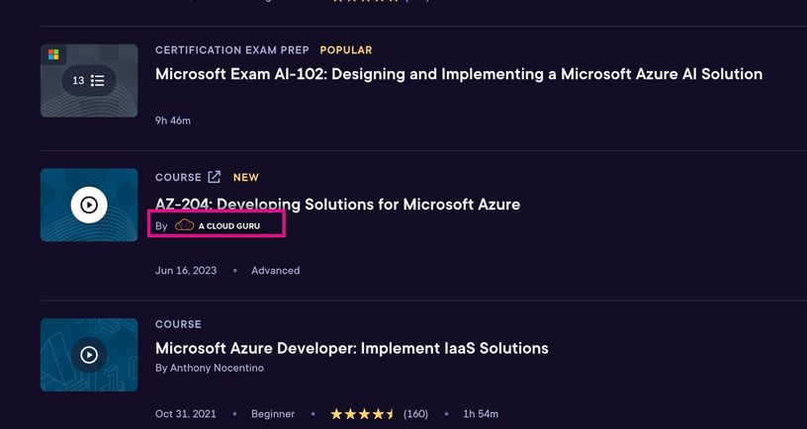This screenshot has width=807, height=429.
Task: Click the A CLOUD GURU provider name text
Action: 228,226
